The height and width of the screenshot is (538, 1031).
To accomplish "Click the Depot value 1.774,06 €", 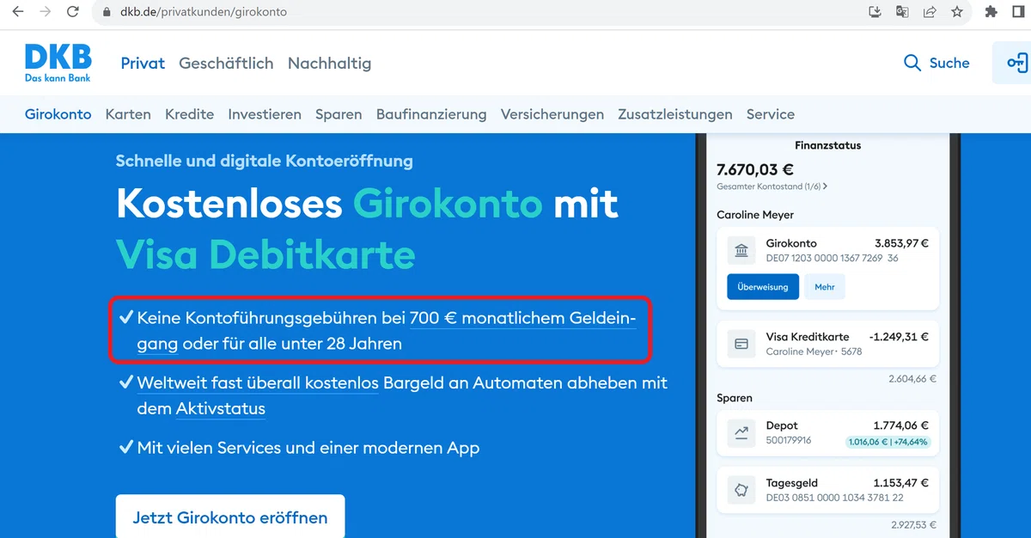I will tap(901, 425).
